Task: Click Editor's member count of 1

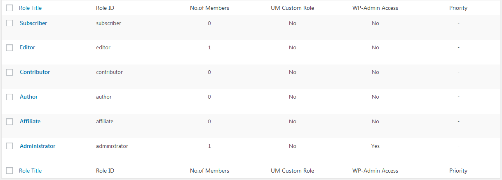Action: pos(209,48)
